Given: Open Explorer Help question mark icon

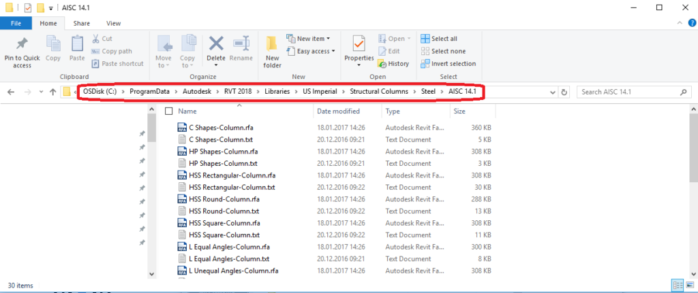Looking at the screenshot, I should pos(691,23).
